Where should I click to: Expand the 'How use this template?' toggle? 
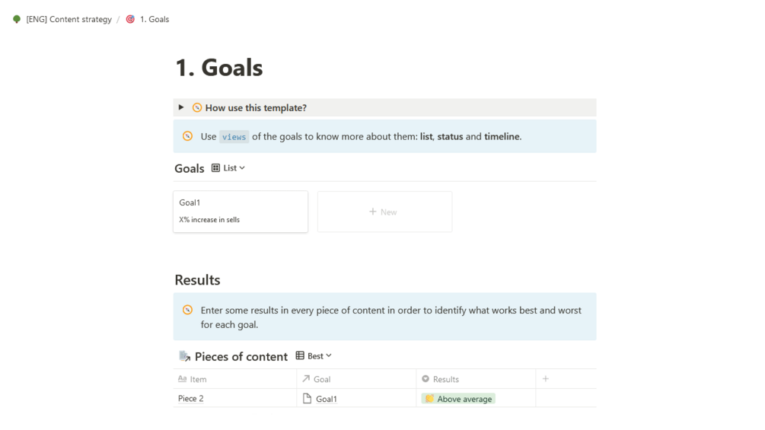tap(181, 107)
